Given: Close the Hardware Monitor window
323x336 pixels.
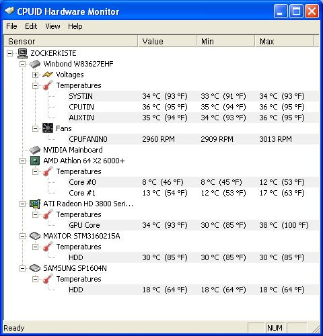Looking at the screenshot, I should [312, 11].
